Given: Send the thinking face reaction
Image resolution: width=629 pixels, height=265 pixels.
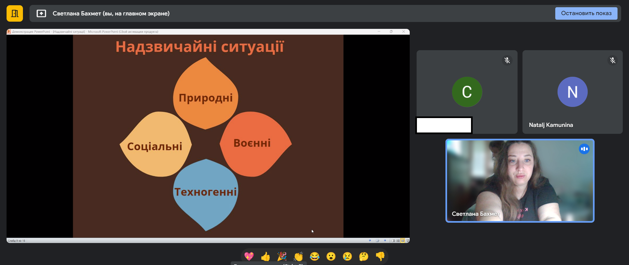Looking at the screenshot, I should 364,256.
